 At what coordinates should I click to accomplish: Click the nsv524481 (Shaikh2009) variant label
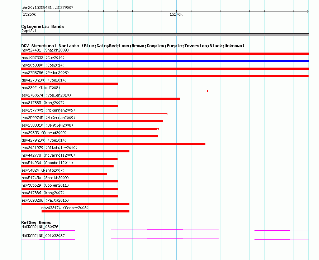(x=45, y=50)
